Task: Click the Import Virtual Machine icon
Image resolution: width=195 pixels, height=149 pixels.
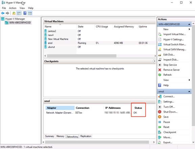Action: [x=160, y=34]
